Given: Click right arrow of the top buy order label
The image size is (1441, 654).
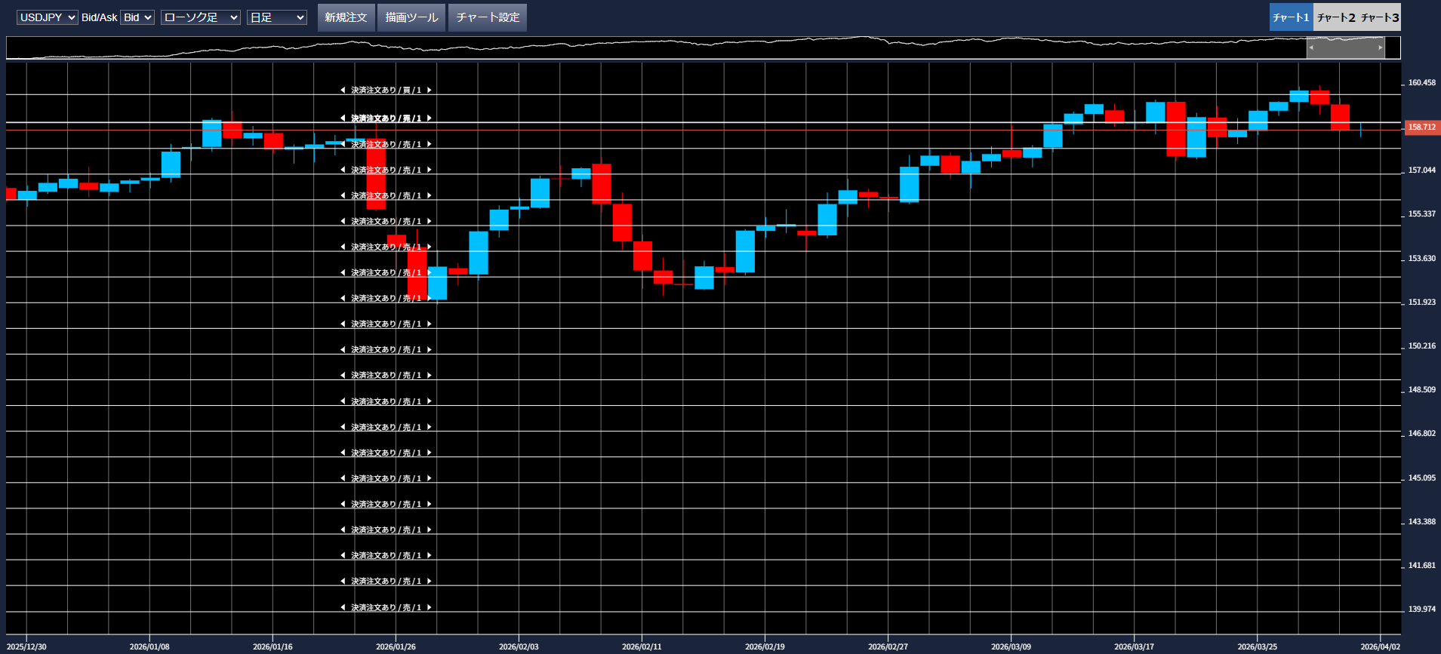Looking at the screenshot, I should 430,91.
